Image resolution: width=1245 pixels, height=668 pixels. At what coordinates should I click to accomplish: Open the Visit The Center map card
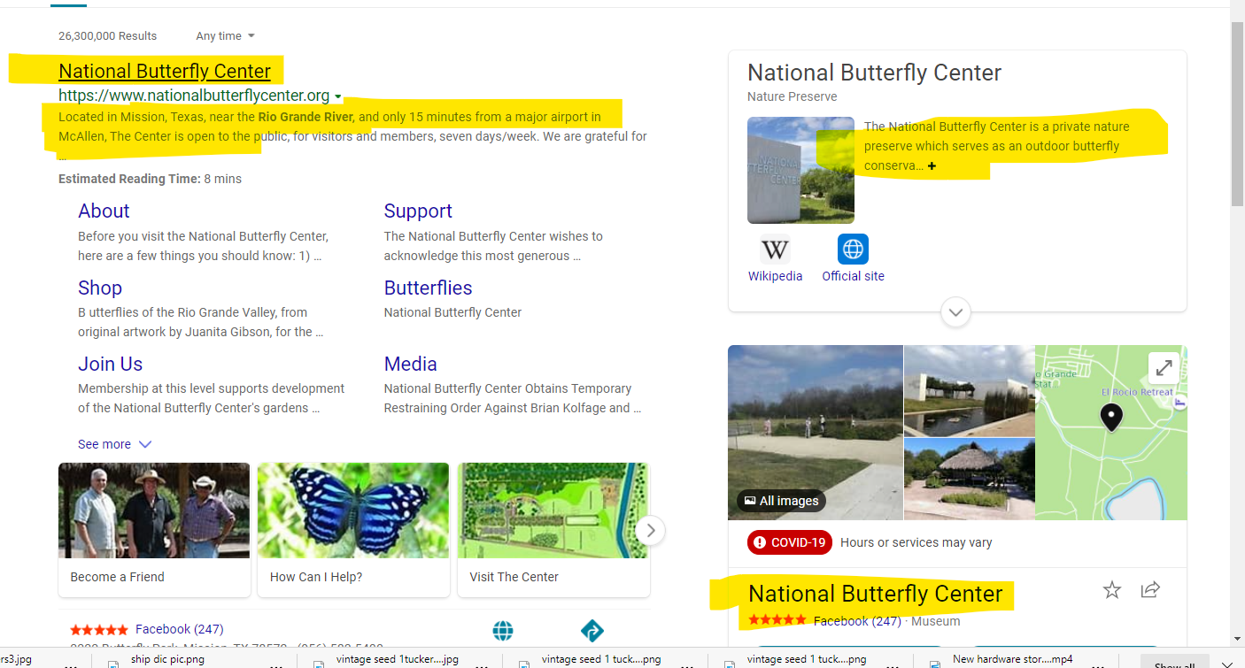coord(553,530)
